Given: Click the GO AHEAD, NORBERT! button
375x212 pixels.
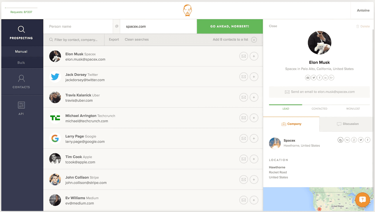Looking at the screenshot, I should point(230,26).
